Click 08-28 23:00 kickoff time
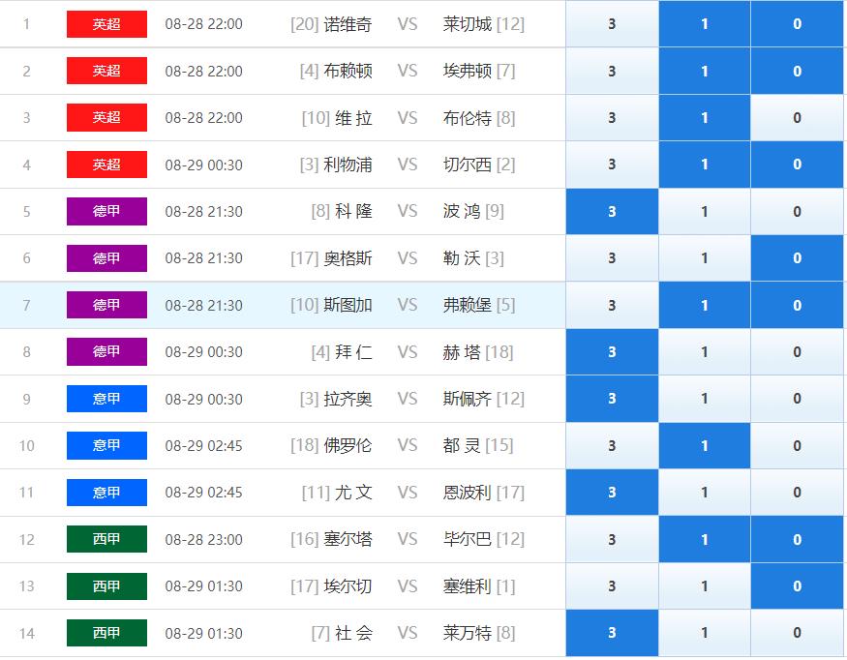This screenshot has height=660, width=847. click(203, 540)
